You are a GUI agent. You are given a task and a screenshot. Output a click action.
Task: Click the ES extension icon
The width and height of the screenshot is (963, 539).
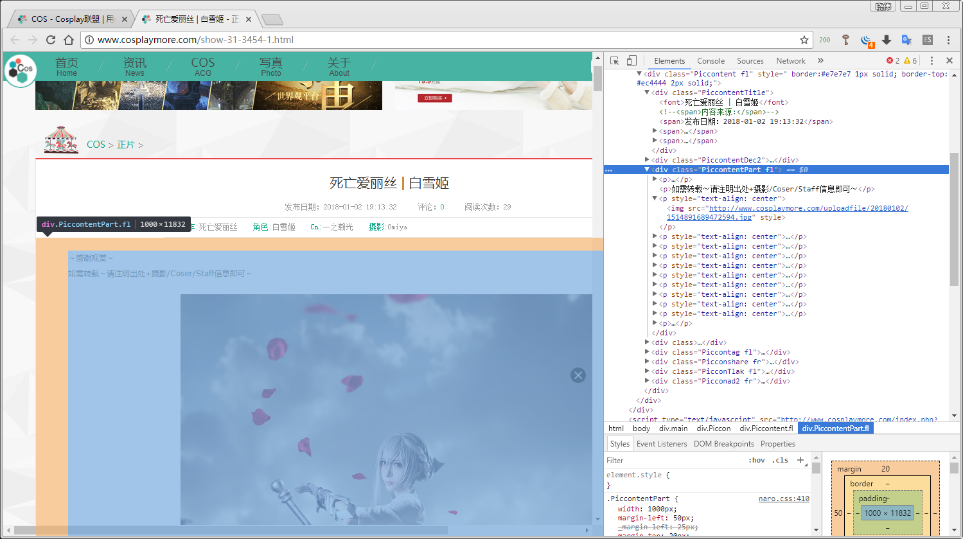[x=928, y=40]
